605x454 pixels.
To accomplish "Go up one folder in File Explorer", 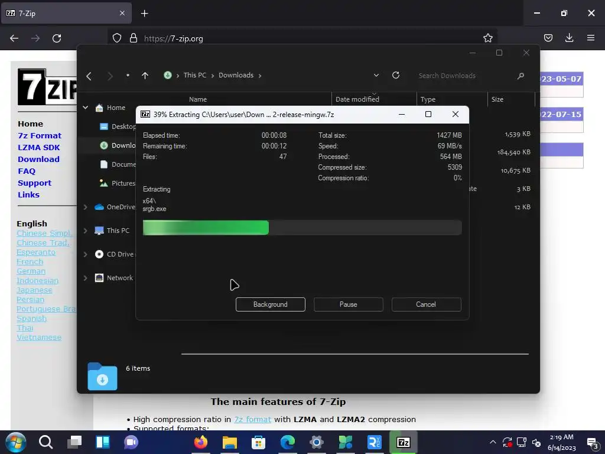I will coord(145,76).
